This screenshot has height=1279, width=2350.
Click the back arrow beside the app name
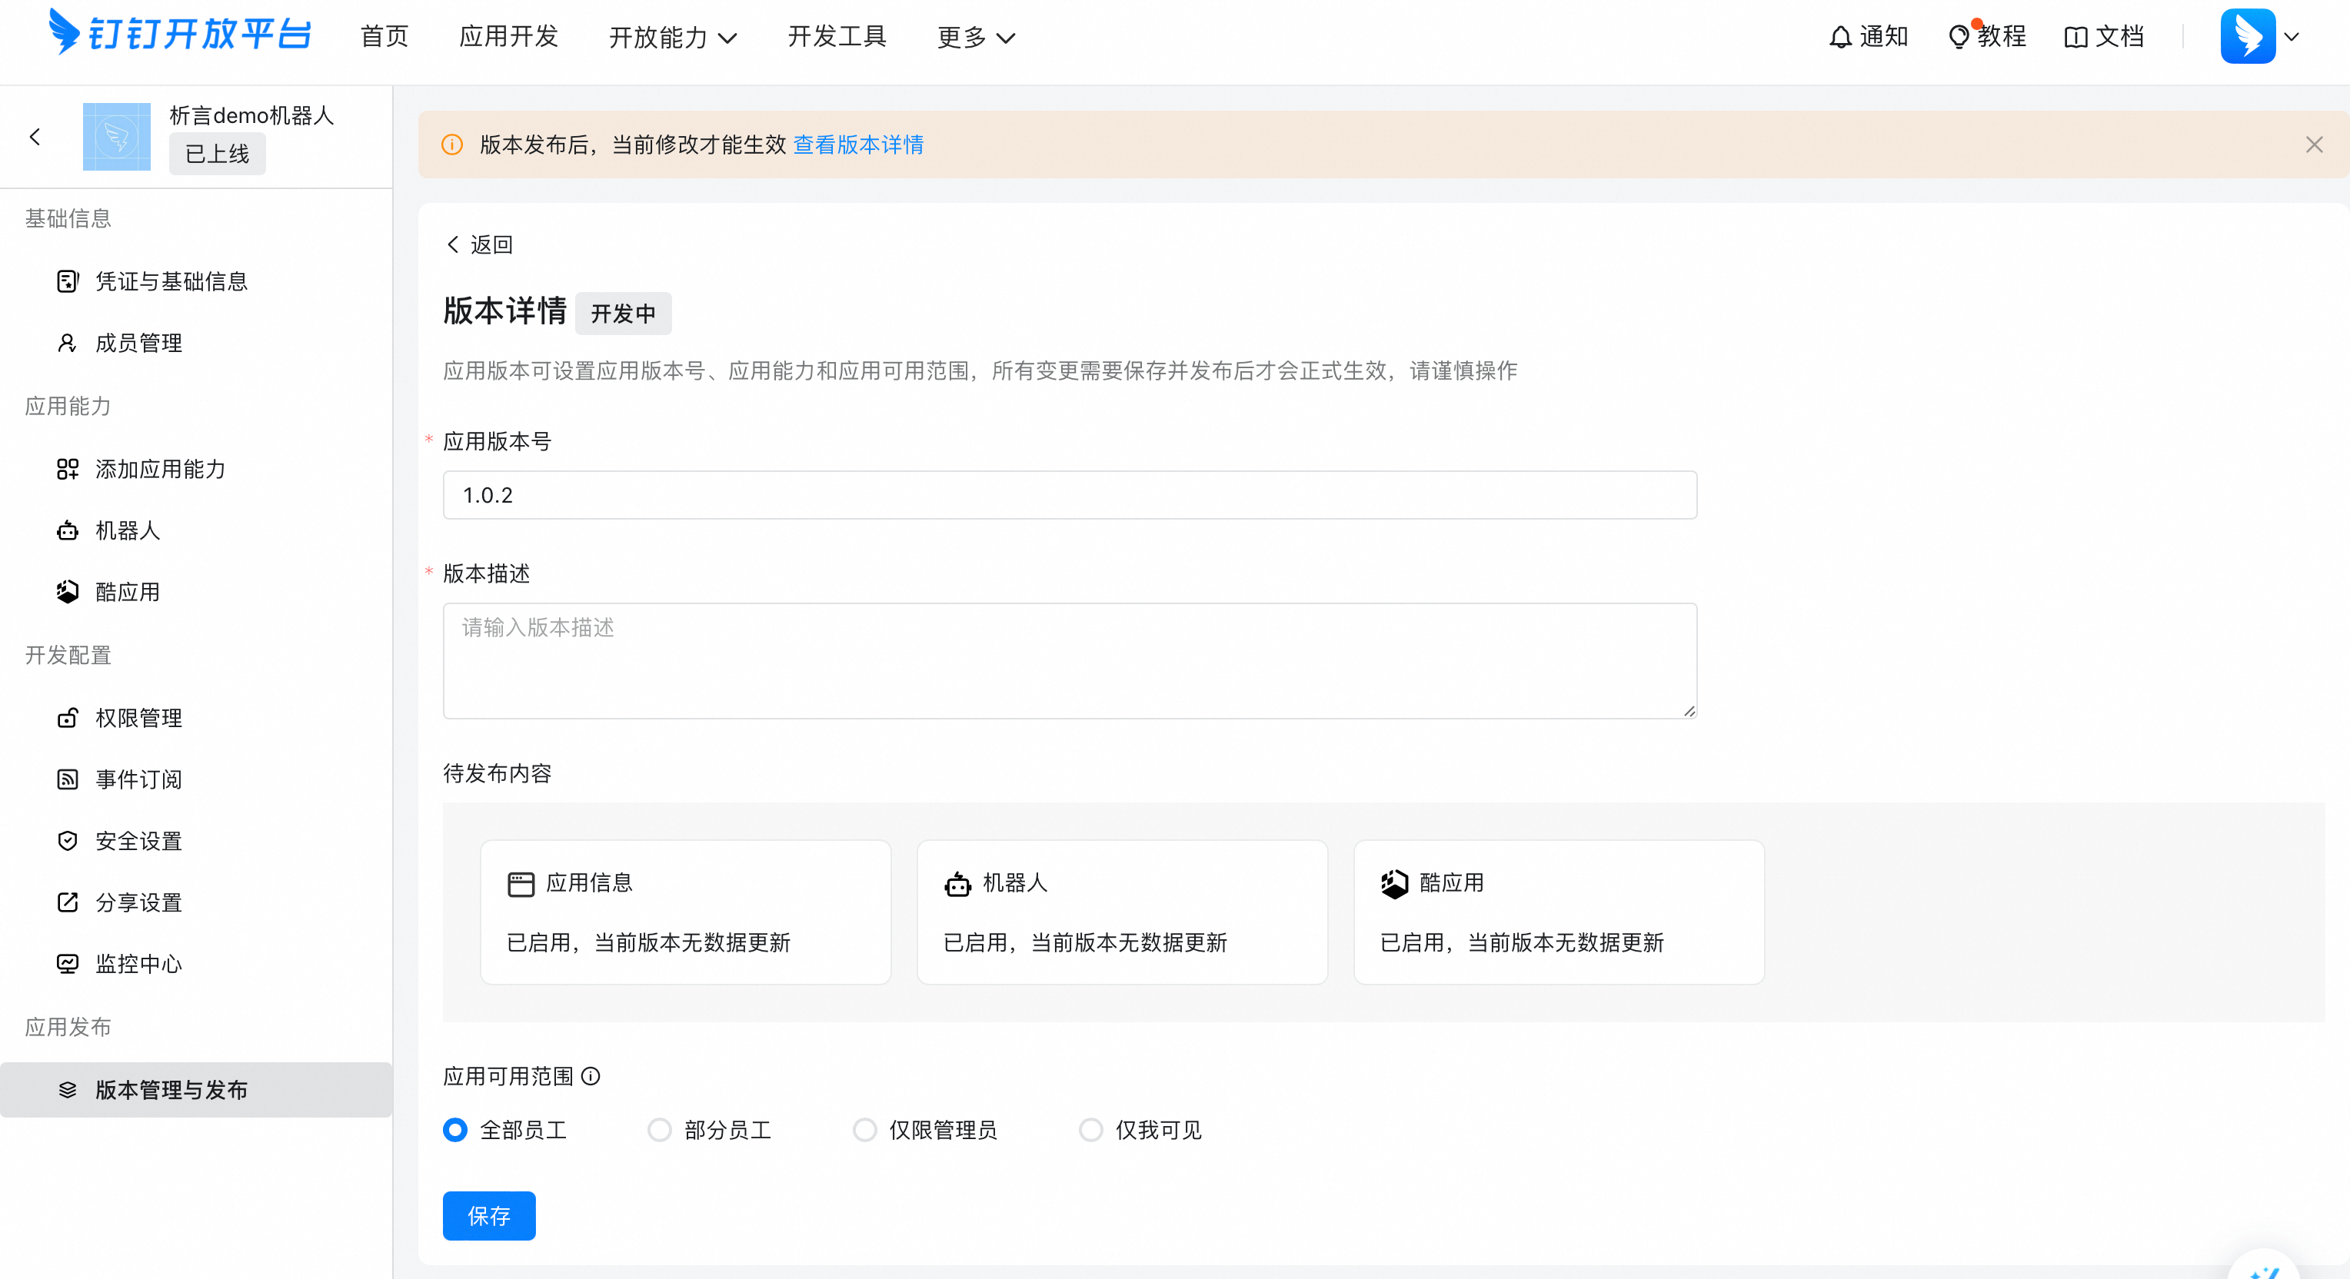35,137
